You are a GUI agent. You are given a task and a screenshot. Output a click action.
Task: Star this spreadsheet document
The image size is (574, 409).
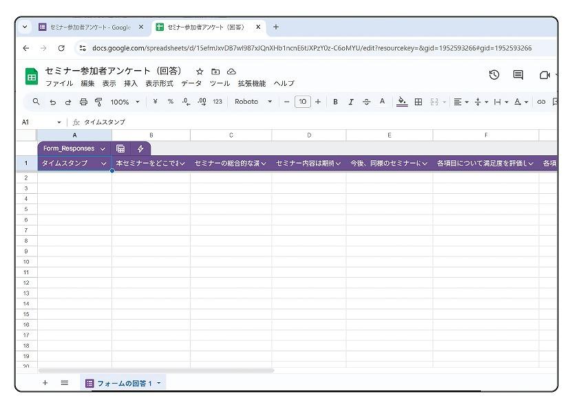click(x=200, y=71)
